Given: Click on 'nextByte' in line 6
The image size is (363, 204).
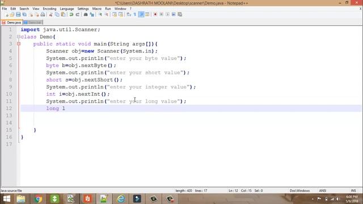Looking at the screenshot, I should [94, 66].
